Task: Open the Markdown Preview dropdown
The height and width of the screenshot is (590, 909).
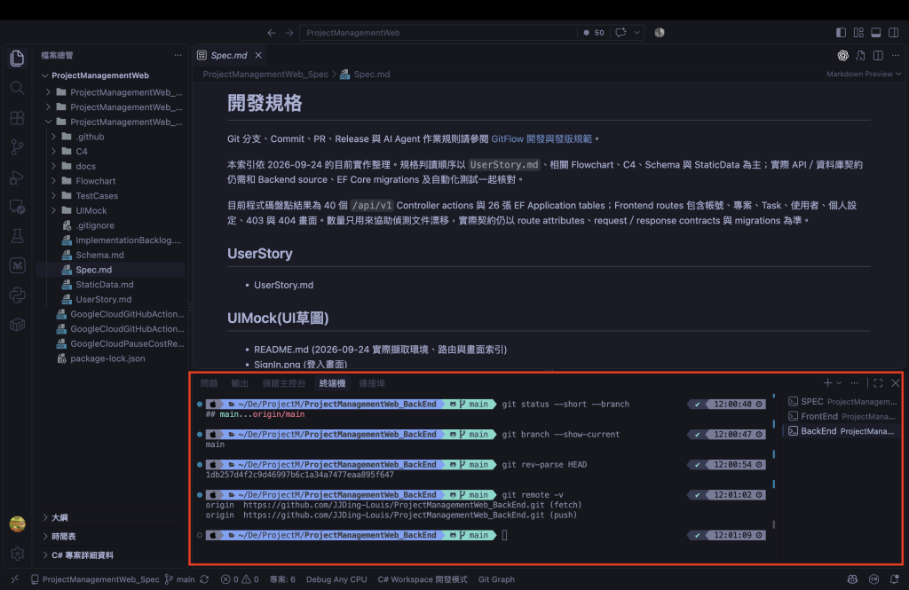Action: pyautogui.click(x=864, y=75)
